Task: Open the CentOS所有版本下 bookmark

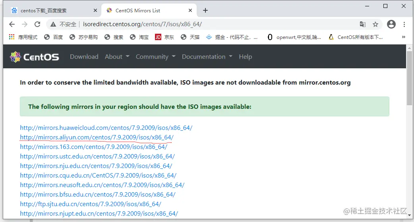Action: [x=355, y=37]
